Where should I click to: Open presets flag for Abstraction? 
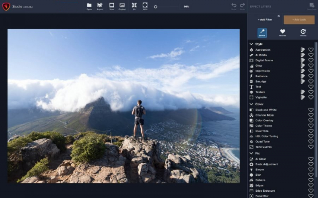[x=302, y=50]
